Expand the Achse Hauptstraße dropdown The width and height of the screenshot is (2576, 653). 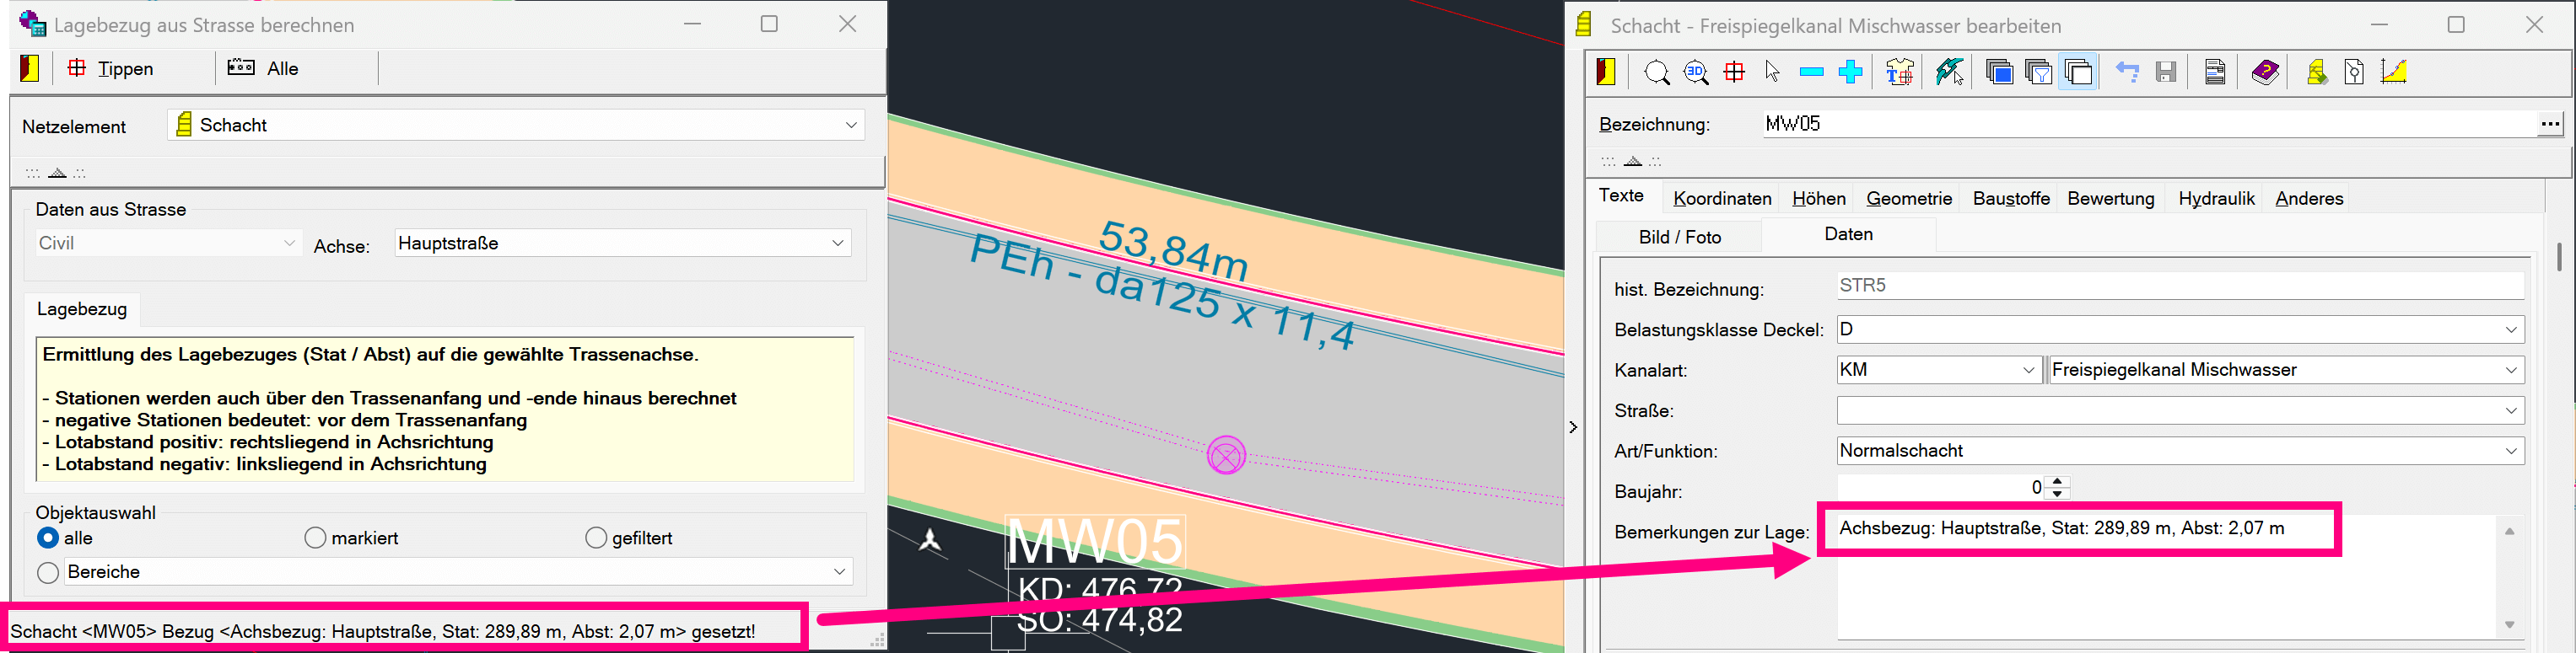tap(837, 244)
